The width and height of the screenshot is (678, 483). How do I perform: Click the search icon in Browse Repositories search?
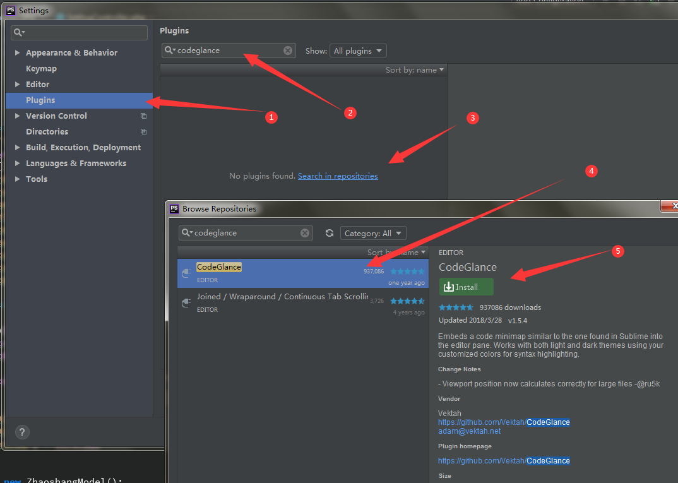pos(187,232)
